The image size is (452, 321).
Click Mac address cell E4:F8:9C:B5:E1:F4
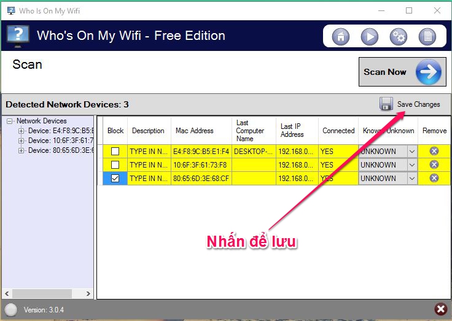point(201,151)
